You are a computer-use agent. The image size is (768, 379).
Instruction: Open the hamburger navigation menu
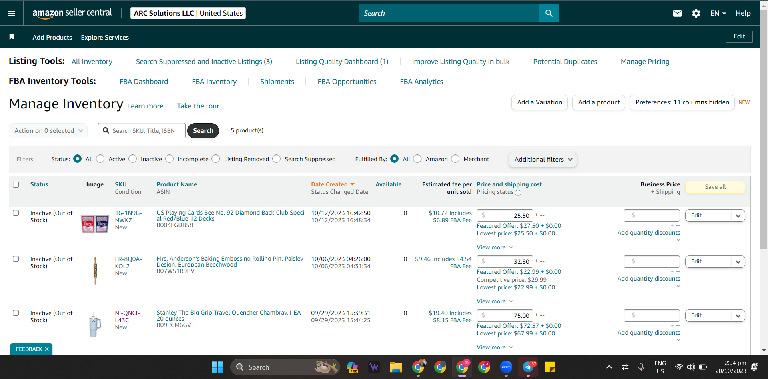pos(11,13)
